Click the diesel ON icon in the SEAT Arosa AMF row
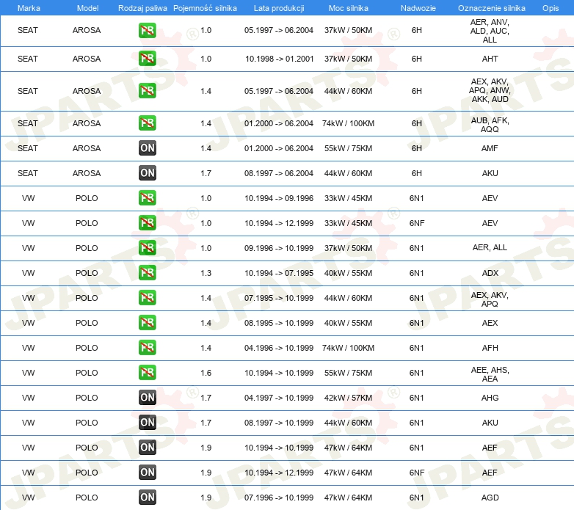 pyautogui.click(x=148, y=148)
